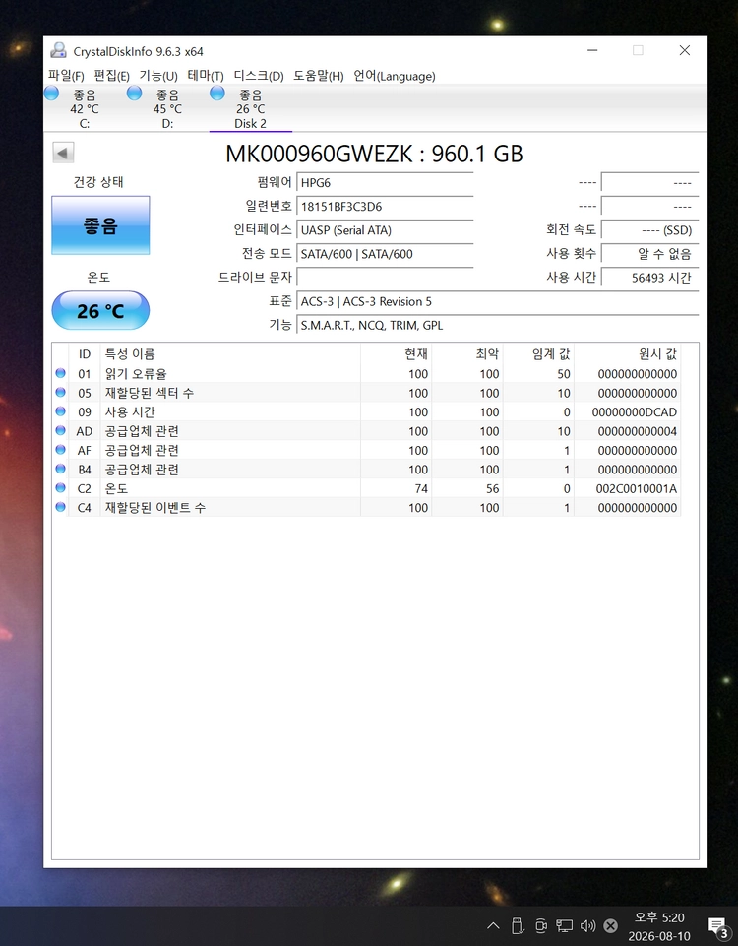Click the disk title MK000960GWEZK : 960.1 GB
This screenshot has height=946, width=738.
pos(374,154)
